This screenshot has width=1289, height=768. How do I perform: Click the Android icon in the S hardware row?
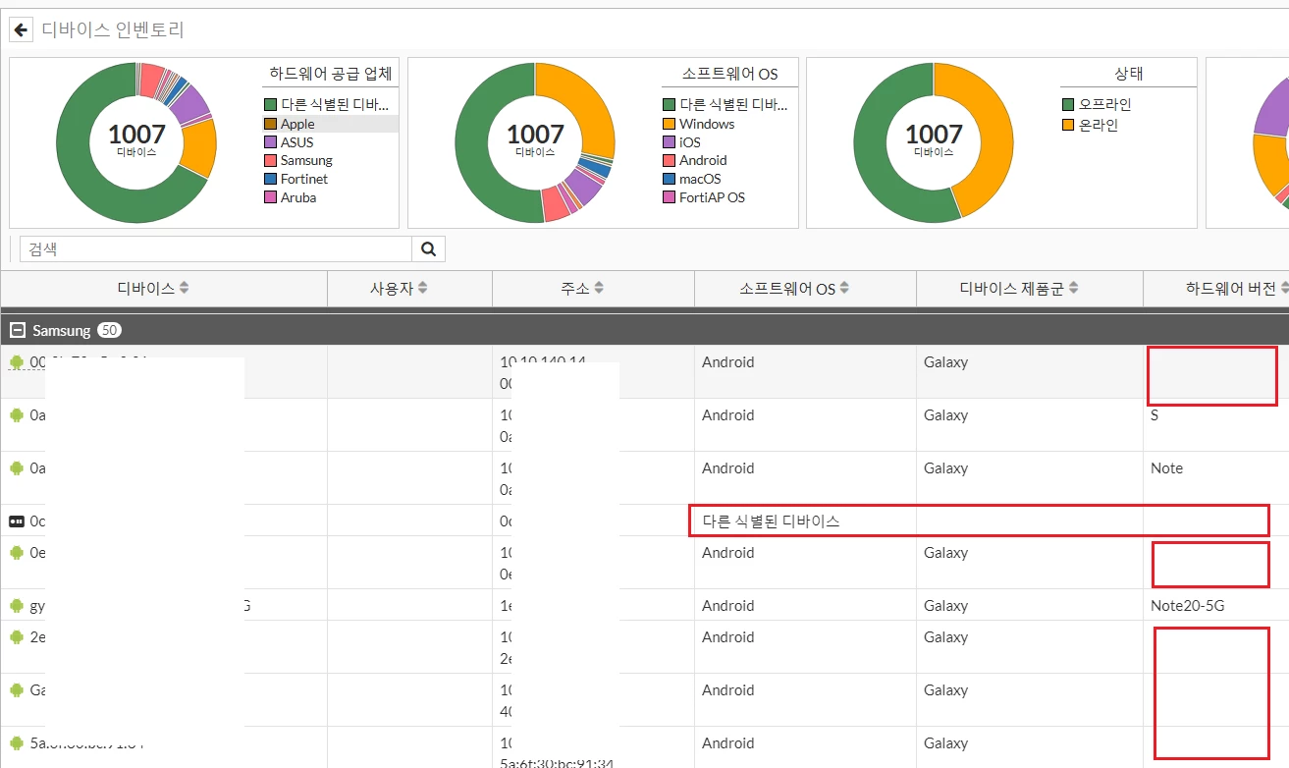point(17,415)
